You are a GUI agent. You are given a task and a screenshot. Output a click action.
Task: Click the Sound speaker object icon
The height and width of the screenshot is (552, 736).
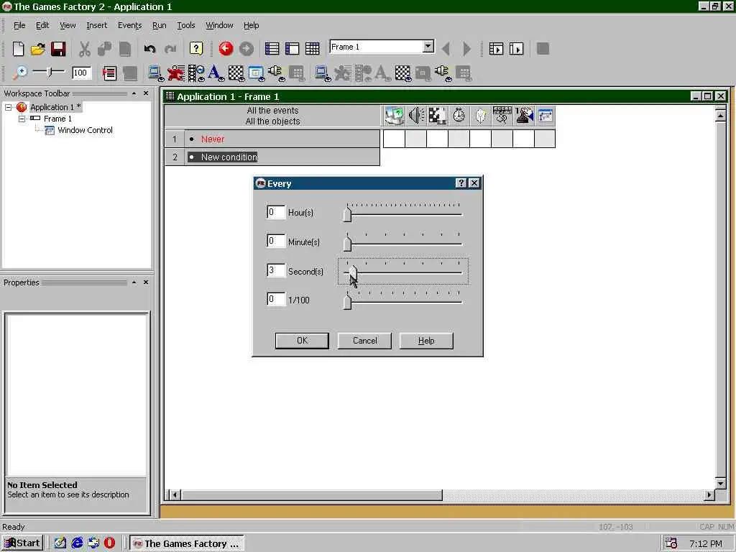point(416,116)
